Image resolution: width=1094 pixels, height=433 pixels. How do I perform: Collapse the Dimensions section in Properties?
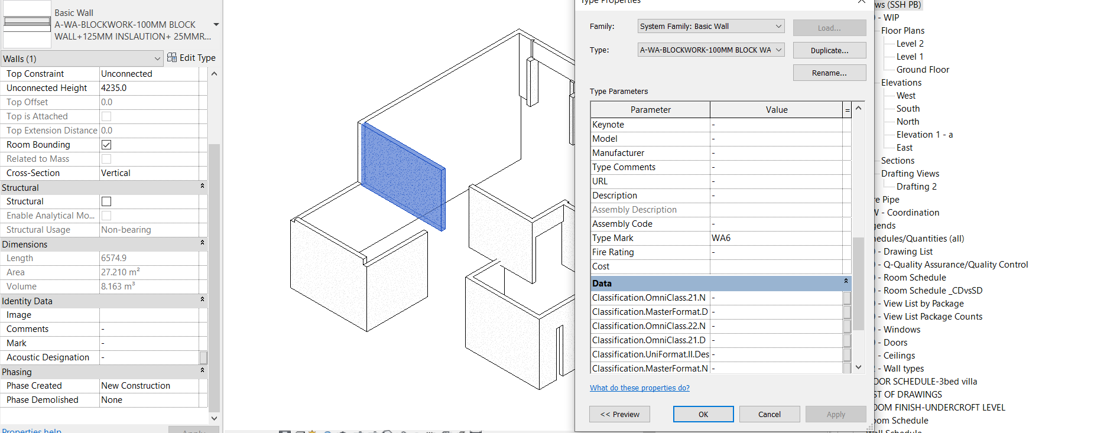202,243
